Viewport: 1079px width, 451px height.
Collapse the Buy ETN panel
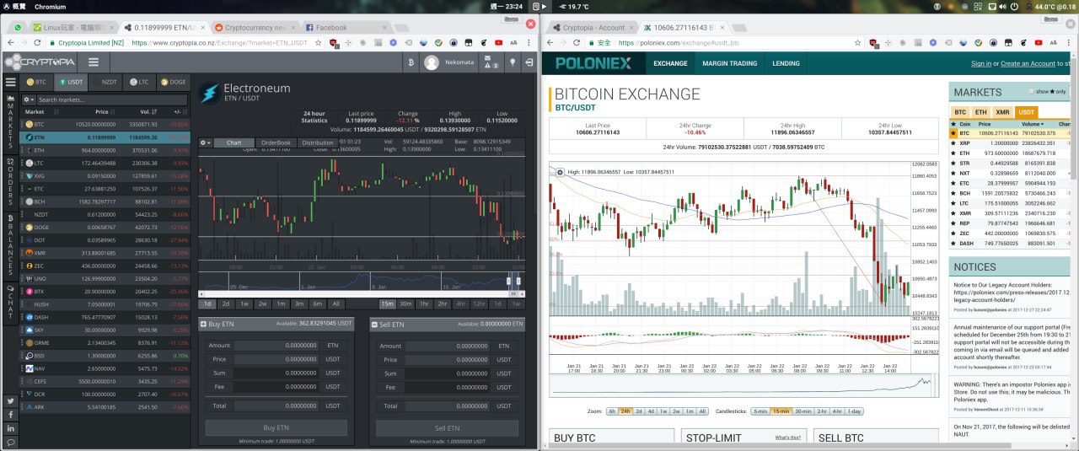pyautogui.click(x=203, y=324)
